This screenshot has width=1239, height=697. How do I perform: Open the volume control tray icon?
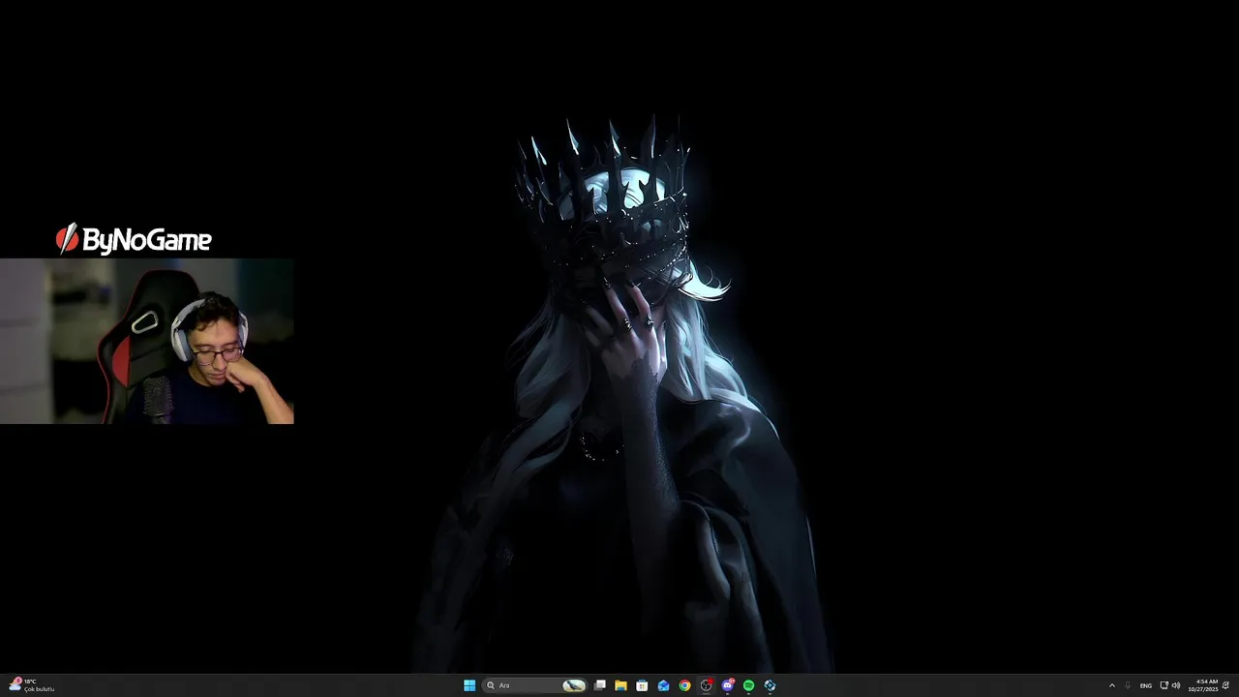click(x=1176, y=685)
